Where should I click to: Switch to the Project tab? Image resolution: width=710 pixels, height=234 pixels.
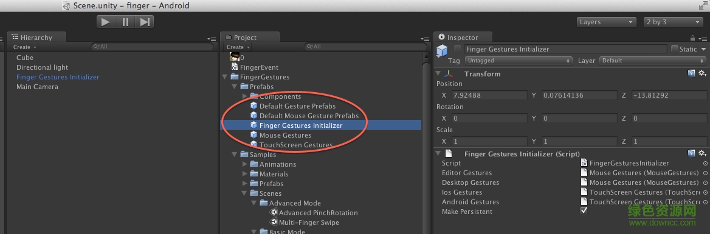(250, 38)
